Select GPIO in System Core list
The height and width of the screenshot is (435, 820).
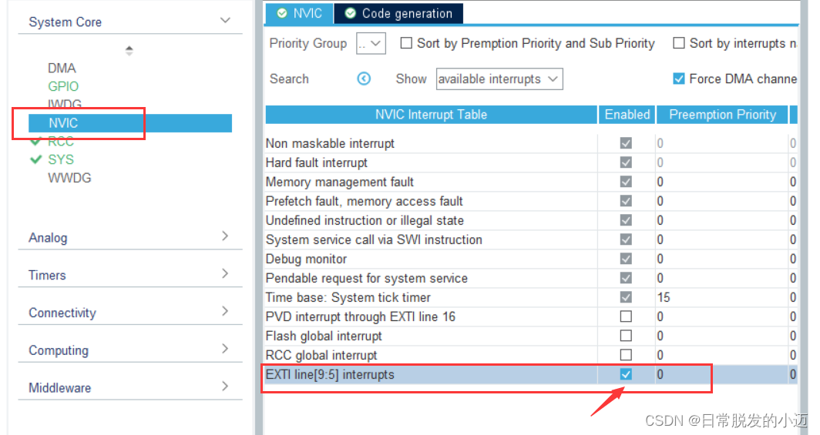(x=63, y=86)
